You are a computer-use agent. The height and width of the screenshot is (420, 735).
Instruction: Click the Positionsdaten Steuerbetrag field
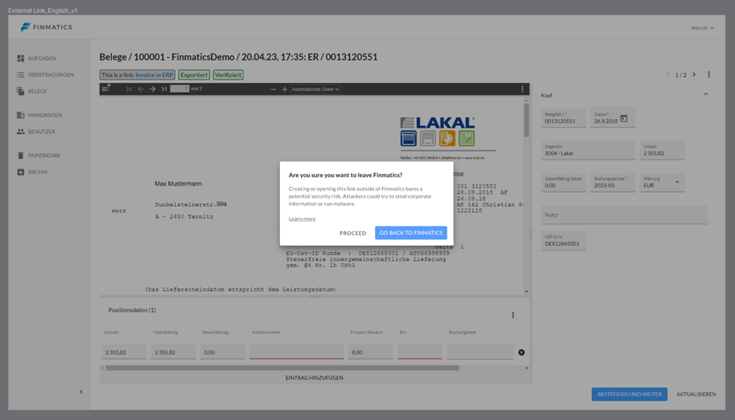coord(222,352)
